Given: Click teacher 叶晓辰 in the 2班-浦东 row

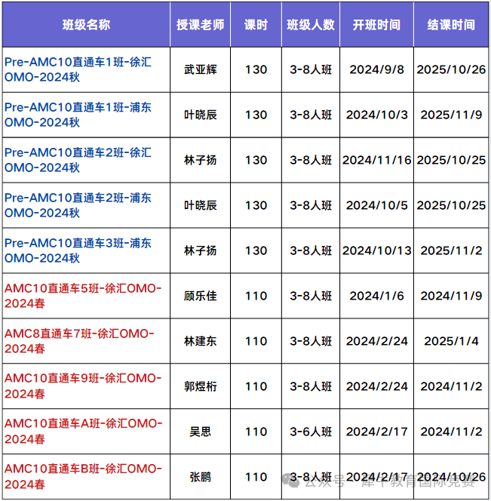Looking at the screenshot, I should pyautogui.click(x=201, y=205).
